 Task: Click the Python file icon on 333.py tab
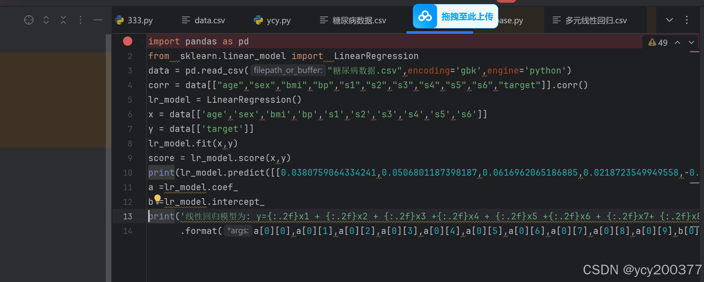pos(119,20)
